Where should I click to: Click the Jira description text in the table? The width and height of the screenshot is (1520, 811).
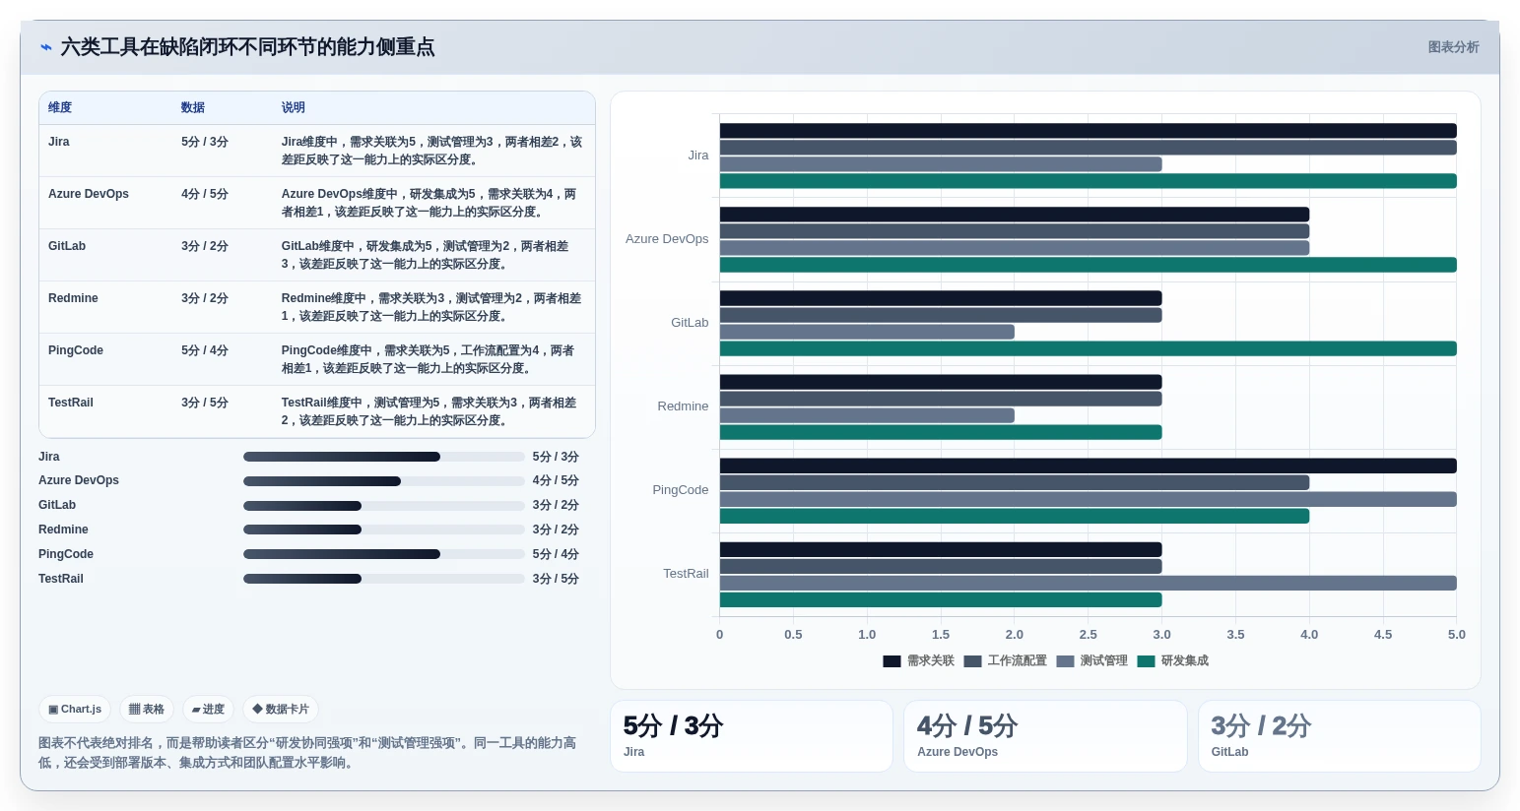coord(431,151)
